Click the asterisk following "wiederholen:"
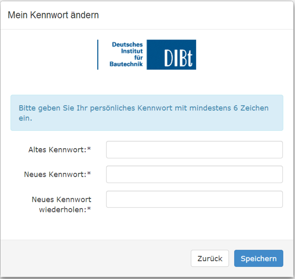Screen dimensions: 295x279 tap(89, 209)
